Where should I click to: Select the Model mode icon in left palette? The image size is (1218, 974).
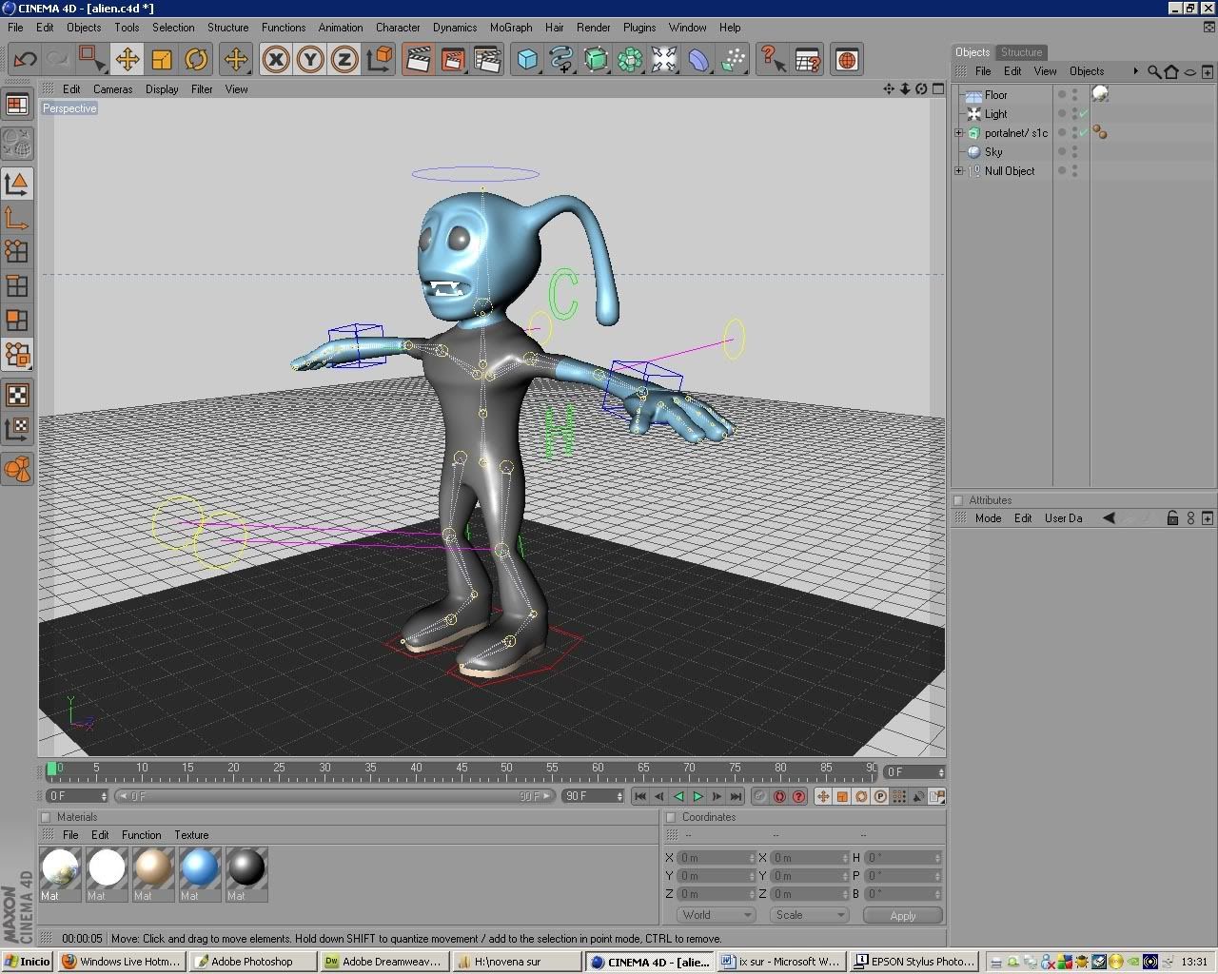[x=17, y=184]
